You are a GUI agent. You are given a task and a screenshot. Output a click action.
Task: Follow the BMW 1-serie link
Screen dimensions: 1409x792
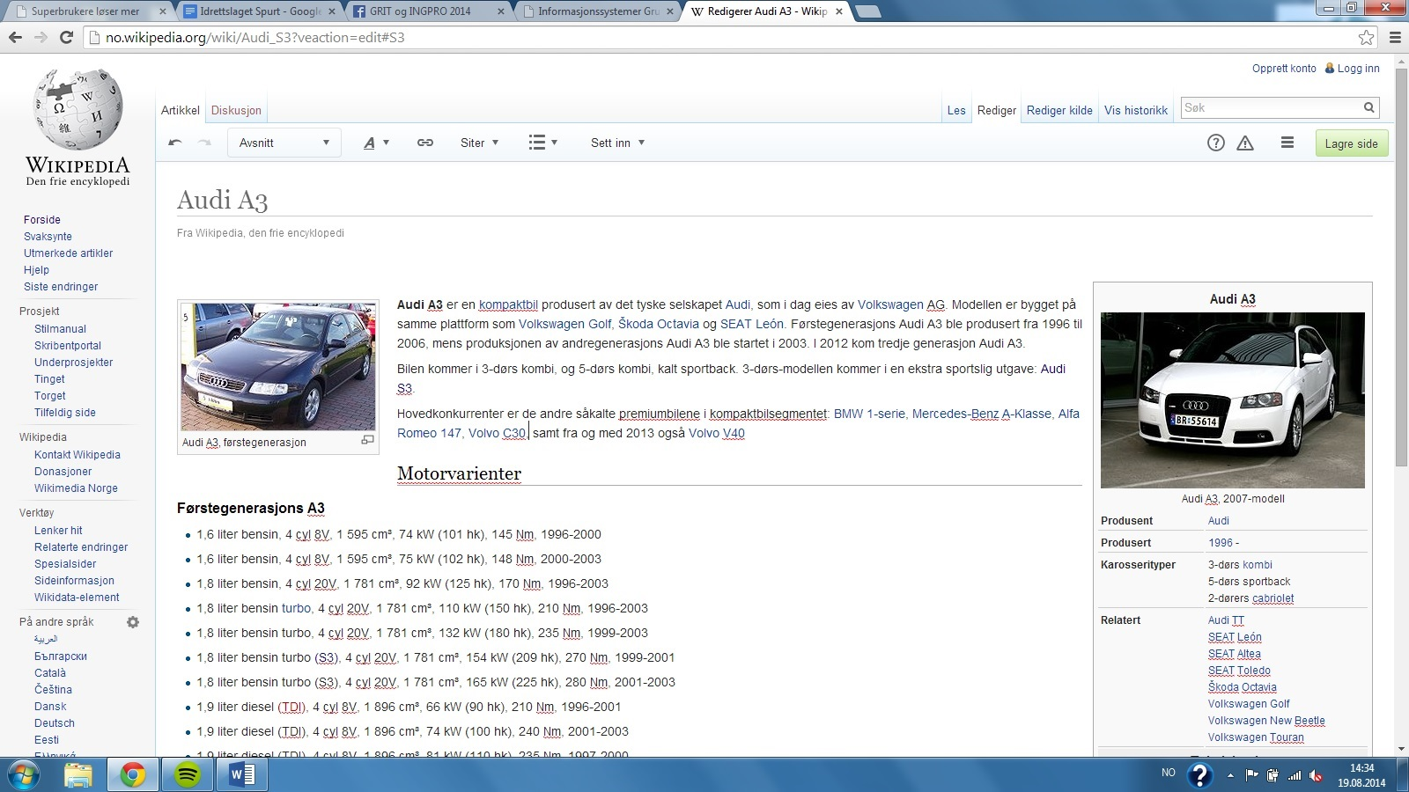[869, 414]
